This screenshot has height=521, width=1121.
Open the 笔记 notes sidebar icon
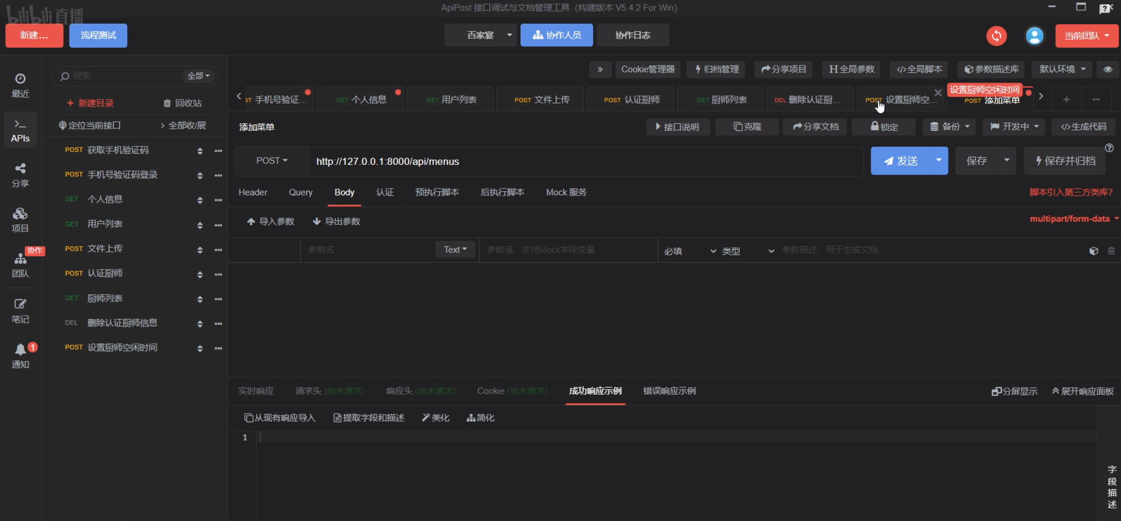[x=20, y=311]
